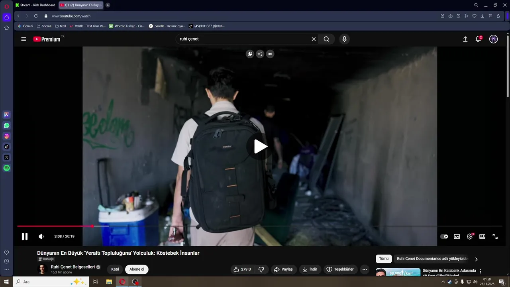
Task: Switch to the Stream - Kick Dashboard tab
Action: coord(35,5)
